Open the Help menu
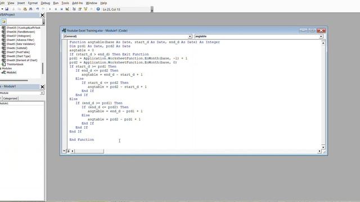 tap(103, 3)
